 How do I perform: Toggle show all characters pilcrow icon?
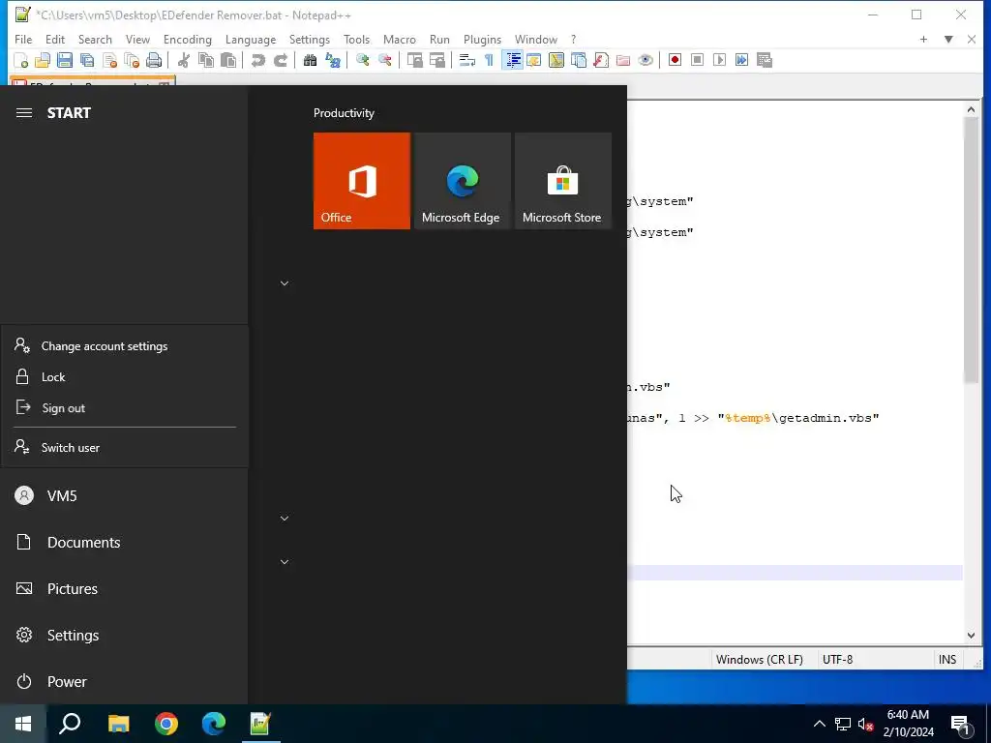coord(489,60)
